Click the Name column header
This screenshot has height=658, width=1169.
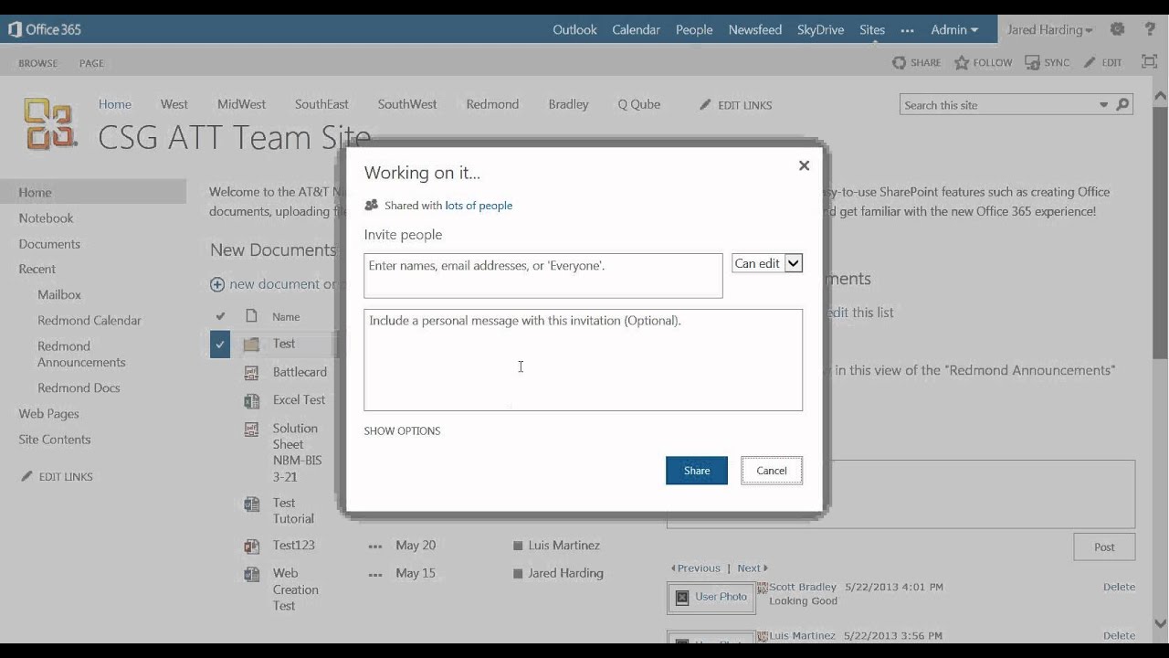(x=286, y=316)
